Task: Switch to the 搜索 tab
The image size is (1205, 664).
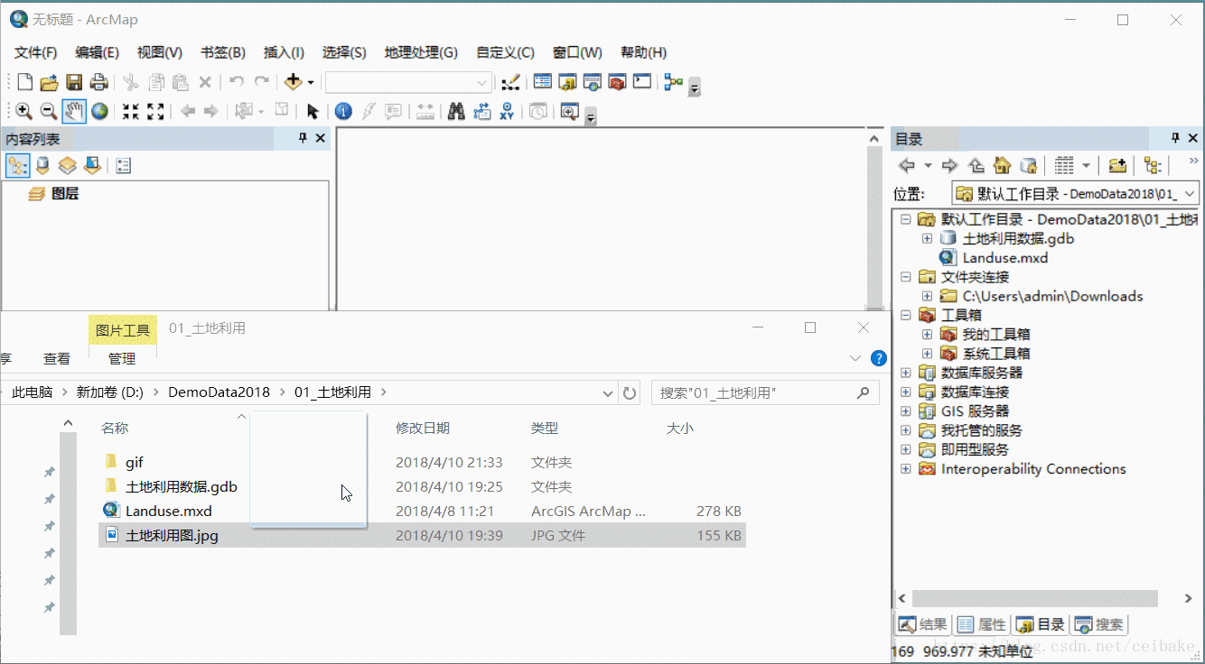Action: tap(1099, 624)
